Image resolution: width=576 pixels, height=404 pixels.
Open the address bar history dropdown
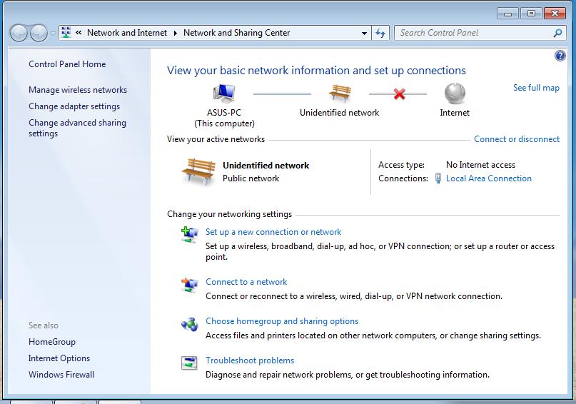(x=364, y=33)
